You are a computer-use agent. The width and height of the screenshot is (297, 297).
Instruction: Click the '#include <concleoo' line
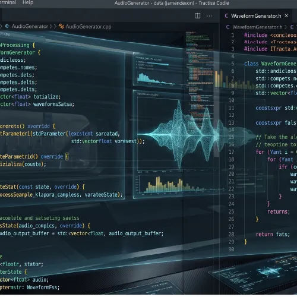click(x=270, y=35)
